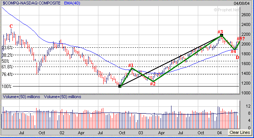Click the 03 year label on time axis
254x138 pixels.
(x=141, y=133)
